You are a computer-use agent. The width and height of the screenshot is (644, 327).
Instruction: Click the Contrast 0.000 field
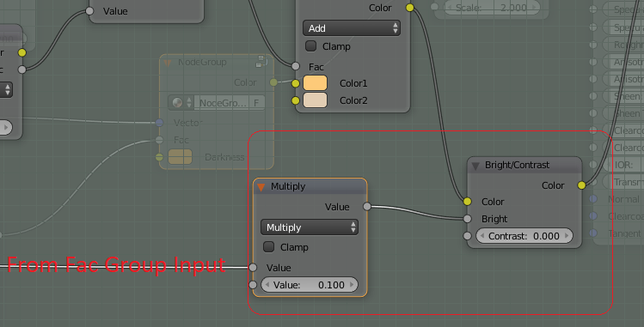pos(524,236)
